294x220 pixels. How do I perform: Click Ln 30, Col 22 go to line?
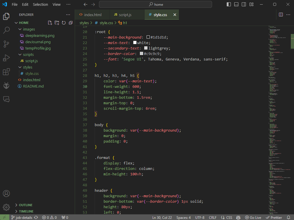(x=162, y=217)
